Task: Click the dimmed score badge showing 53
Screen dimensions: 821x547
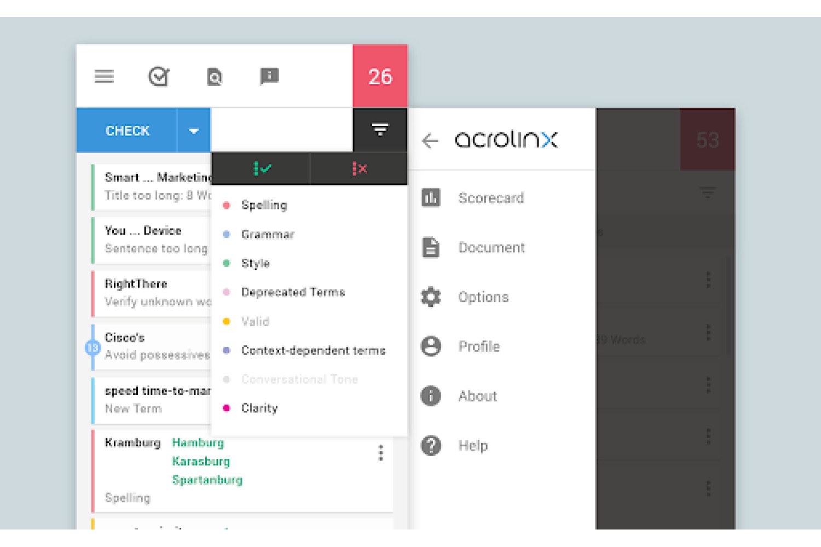Action: pos(707,140)
